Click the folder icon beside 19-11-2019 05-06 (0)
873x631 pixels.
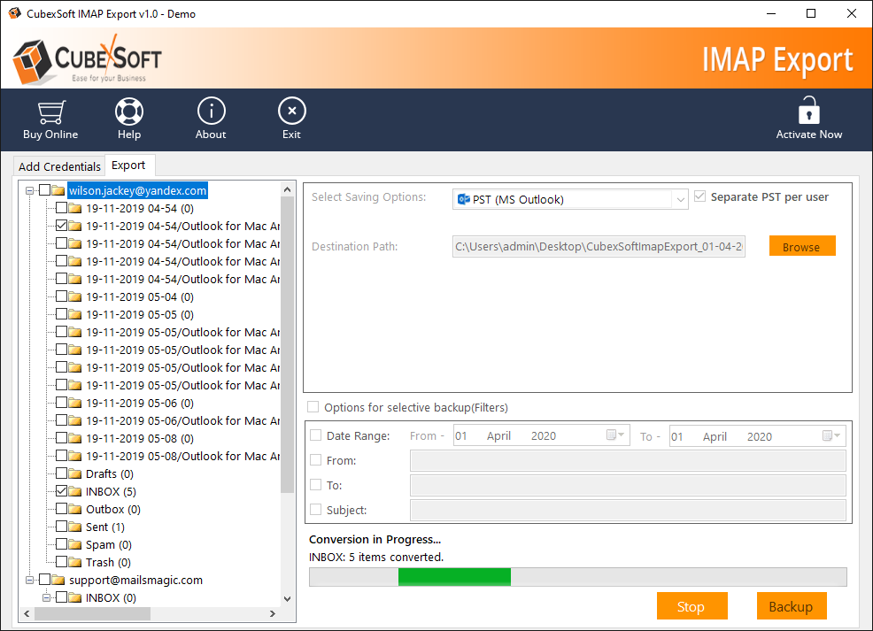pos(75,404)
